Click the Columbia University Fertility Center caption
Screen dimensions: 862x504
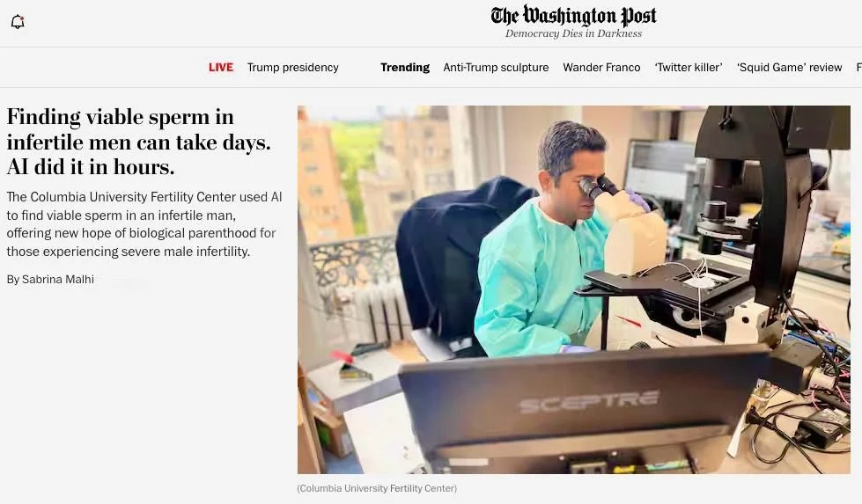point(377,488)
